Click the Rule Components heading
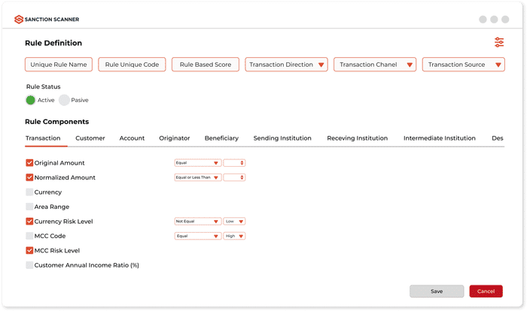The height and width of the screenshot is (311, 527). click(x=56, y=122)
